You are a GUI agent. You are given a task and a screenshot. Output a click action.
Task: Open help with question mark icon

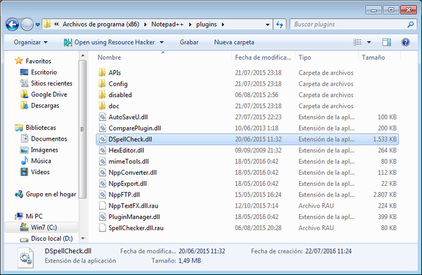pyautogui.click(x=406, y=42)
